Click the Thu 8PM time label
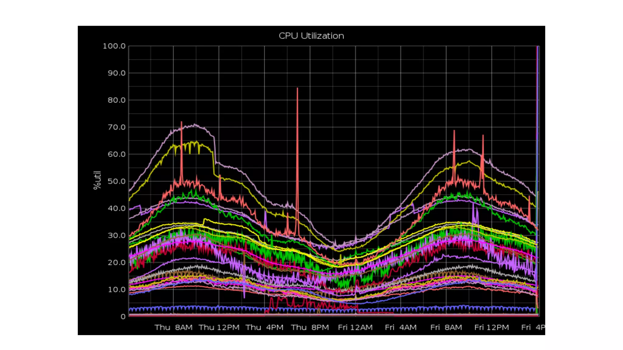This screenshot has height=350, width=623. tap(310, 328)
